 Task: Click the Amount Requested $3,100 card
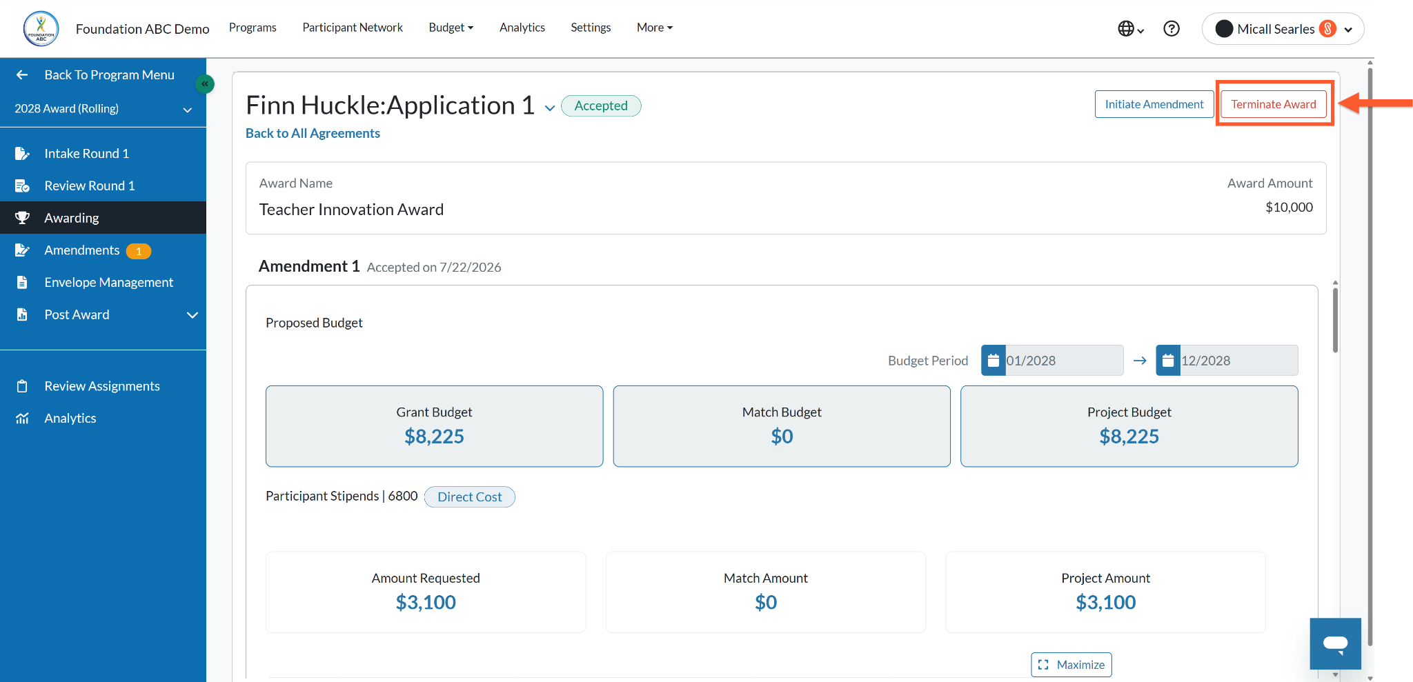426,592
